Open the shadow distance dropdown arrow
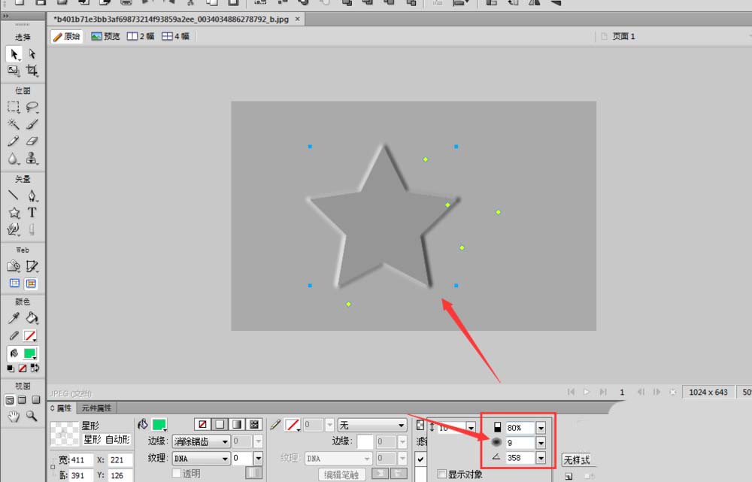 pyautogui.click(x=471, y=427)
